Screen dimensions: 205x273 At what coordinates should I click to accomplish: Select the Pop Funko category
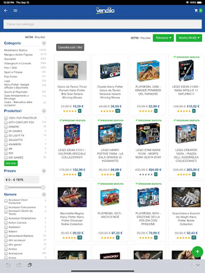pyautogui.click(x=11, y=77)
